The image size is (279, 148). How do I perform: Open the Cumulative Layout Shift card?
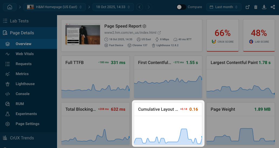point(168,124)
